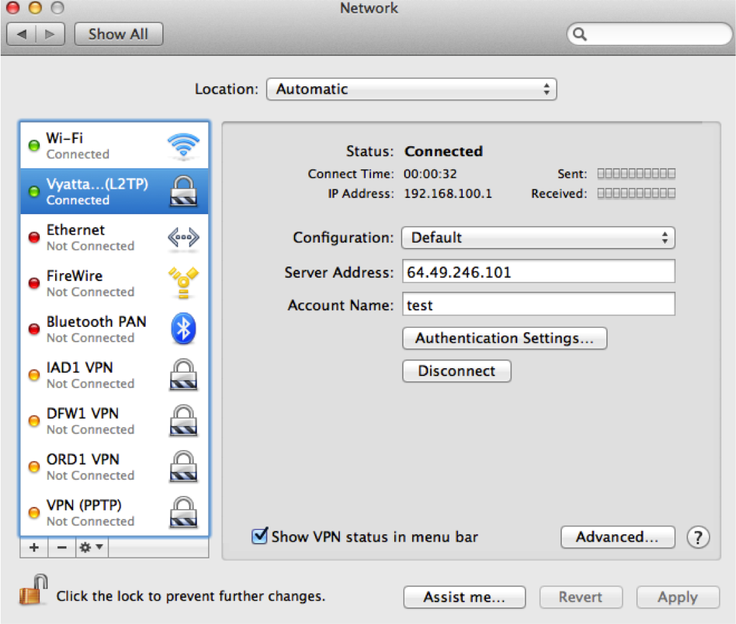Click the FireWire icon
736x624 pixels.
[183, 283]
